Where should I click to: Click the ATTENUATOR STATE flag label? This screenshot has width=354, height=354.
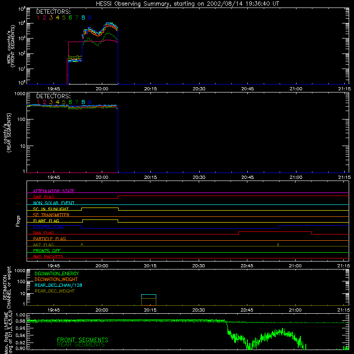coord(54,191)
